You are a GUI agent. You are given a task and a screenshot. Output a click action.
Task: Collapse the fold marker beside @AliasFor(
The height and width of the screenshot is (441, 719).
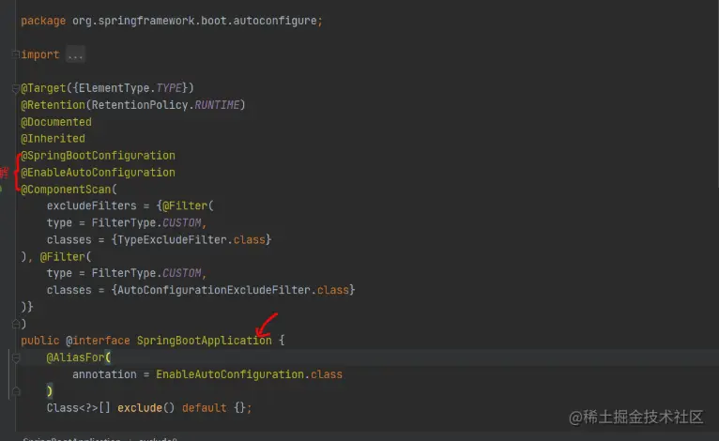coord(16,357)
